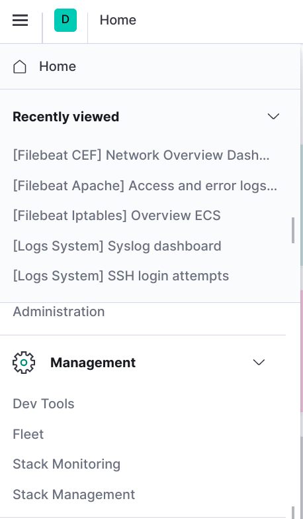Open Filebeat CEF Network Overview Dashboard
Viewport: 303px width, 519px height.
(141, 155)
